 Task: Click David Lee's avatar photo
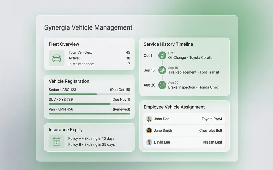149,142
